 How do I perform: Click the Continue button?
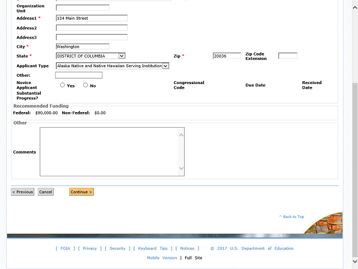[82, 192]
